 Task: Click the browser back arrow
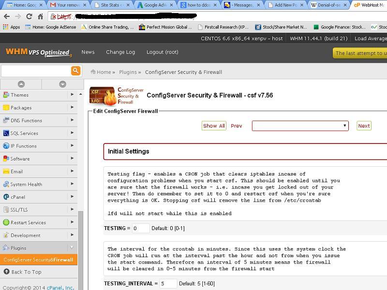7,16
